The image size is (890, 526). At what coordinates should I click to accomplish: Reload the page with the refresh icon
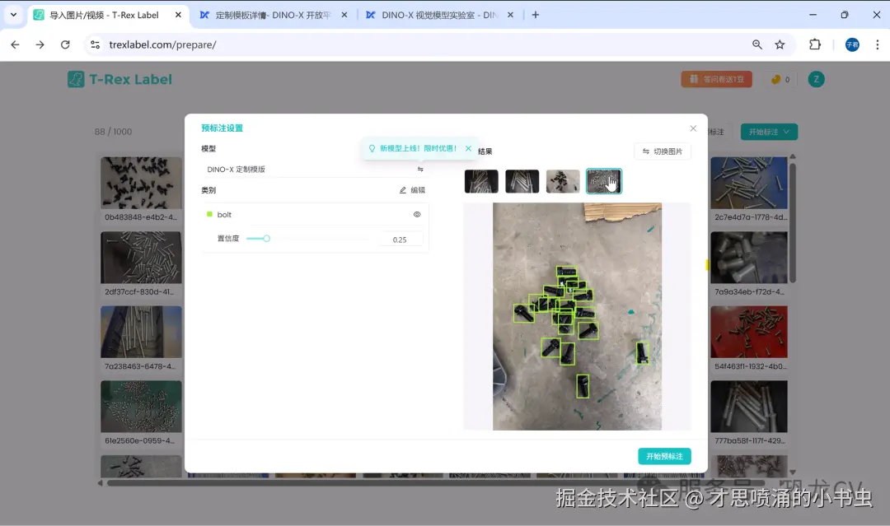coord(66,44)
